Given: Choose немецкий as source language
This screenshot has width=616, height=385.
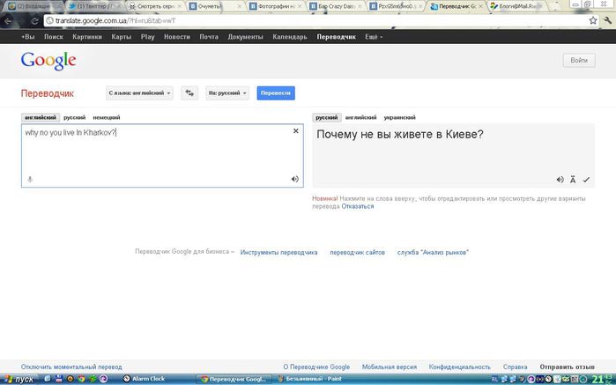Looking at the screenshot, I should 107,117.
